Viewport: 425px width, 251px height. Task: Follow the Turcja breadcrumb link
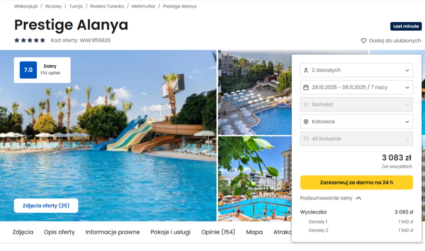coord(76,6)
